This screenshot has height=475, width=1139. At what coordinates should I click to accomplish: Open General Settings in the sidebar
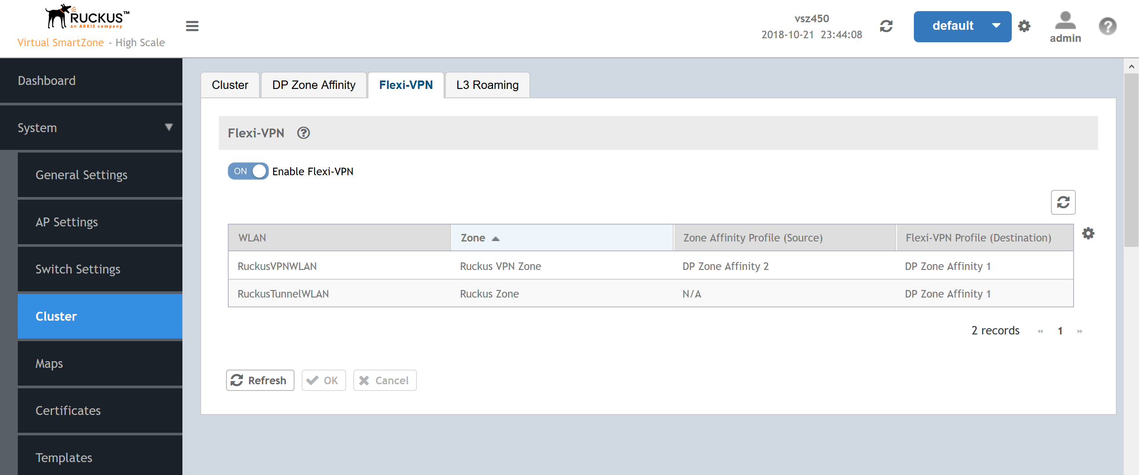100,175
